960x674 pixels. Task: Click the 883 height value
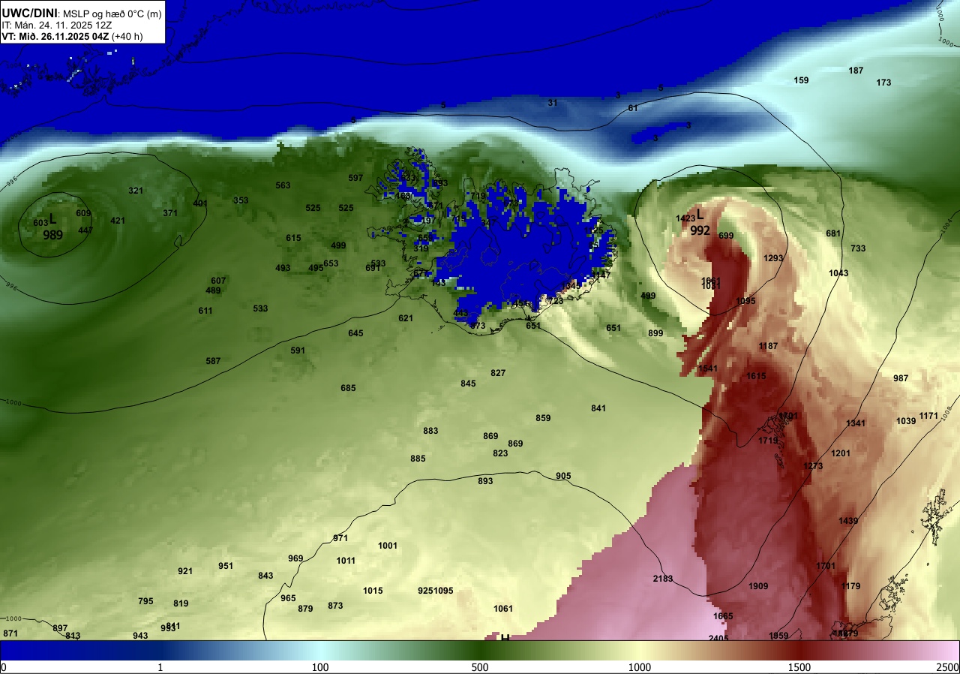[430, 431]
